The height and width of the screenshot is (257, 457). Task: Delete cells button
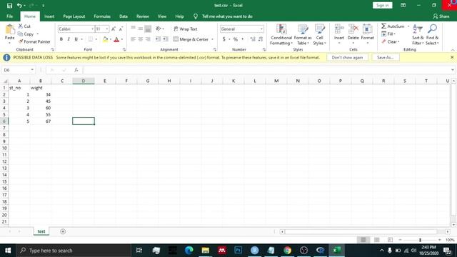tap(353, 35)
